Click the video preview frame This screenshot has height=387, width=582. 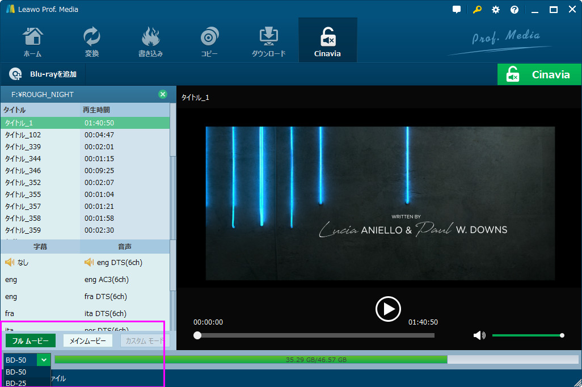[x=380, y=203]
